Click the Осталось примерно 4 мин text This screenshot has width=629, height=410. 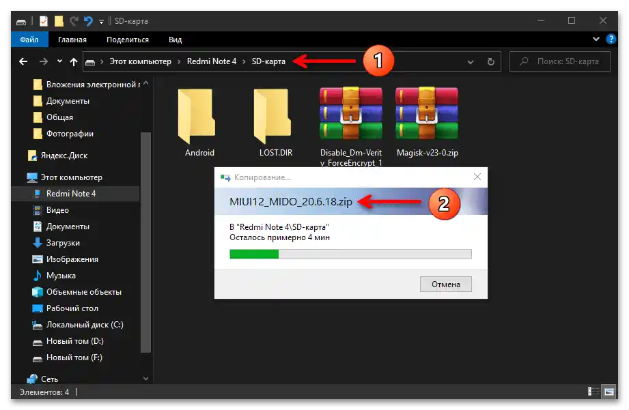[x=279, y=237]
